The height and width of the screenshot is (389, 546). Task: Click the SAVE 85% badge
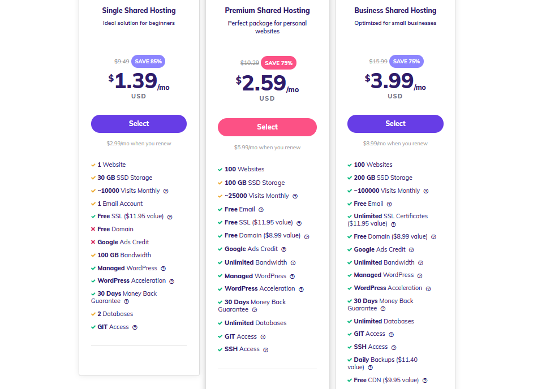[x=148, y=62]
